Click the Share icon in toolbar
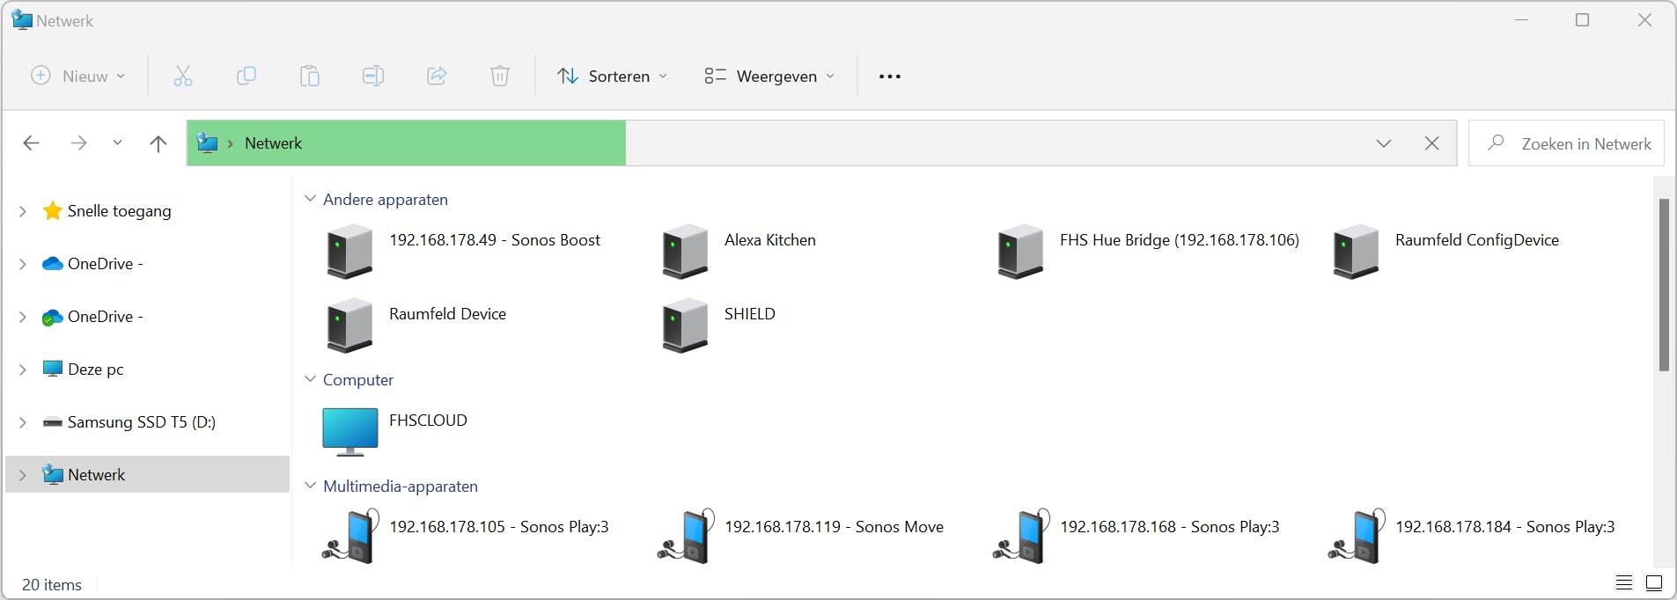Viewport: 1677px width, 600px height. (437, 76)
